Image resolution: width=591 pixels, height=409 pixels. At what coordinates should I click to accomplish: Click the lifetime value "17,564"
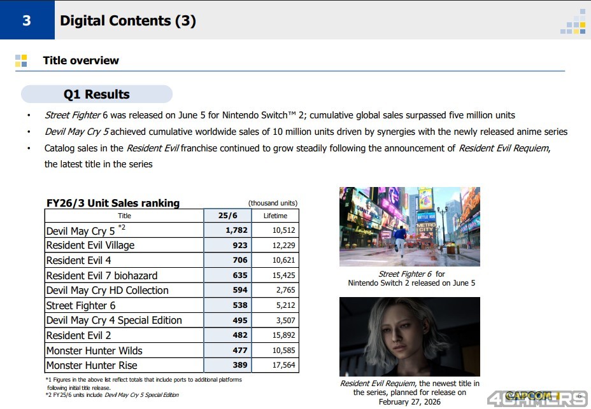(x=284, y=365)
